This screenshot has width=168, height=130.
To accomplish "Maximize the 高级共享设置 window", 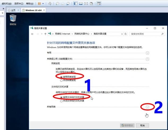I will (155, 28).
